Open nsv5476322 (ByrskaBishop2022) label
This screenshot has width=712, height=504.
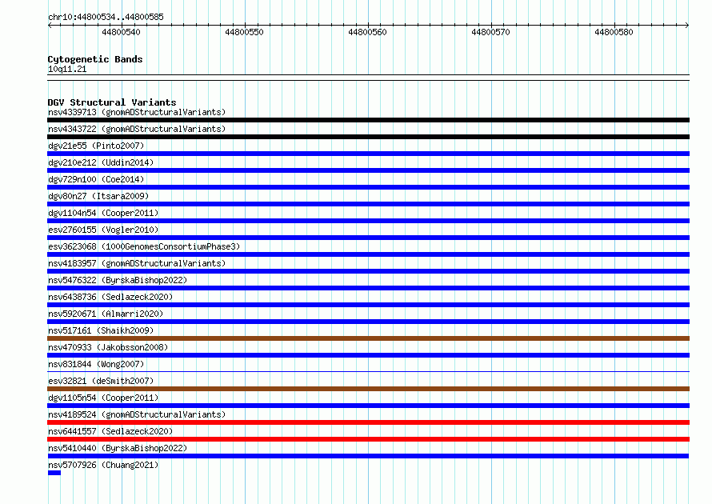tap(118, 280)
